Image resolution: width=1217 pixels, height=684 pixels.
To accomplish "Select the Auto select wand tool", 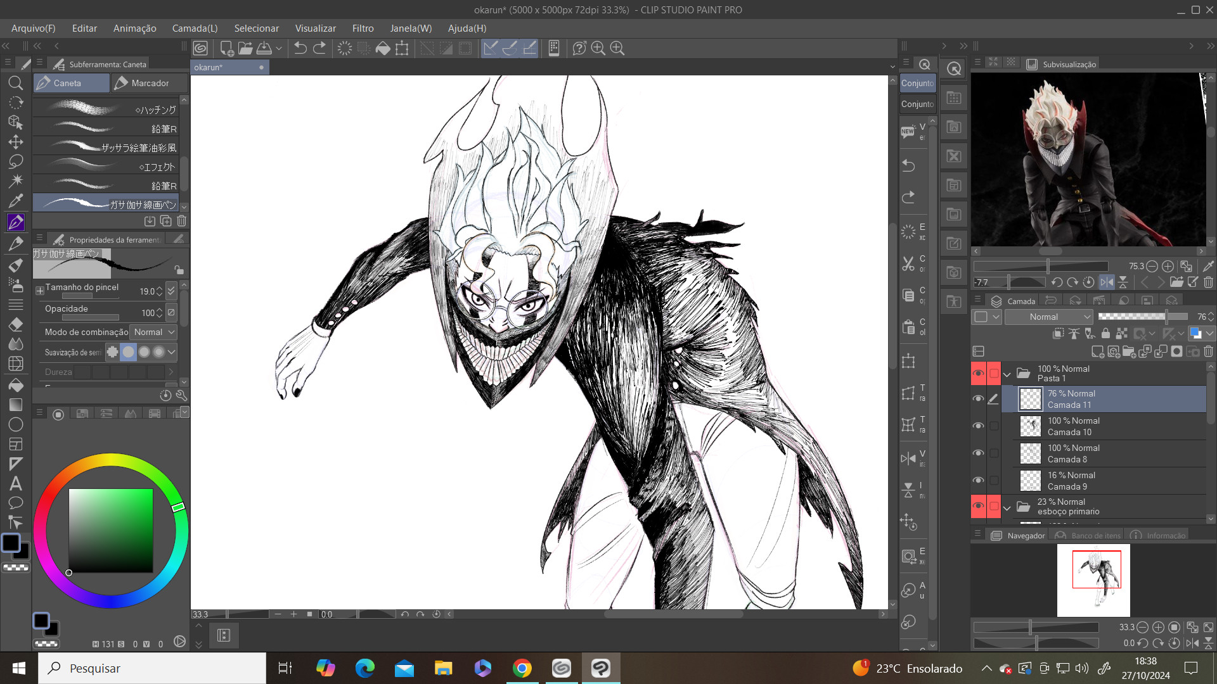I will 16,181.
